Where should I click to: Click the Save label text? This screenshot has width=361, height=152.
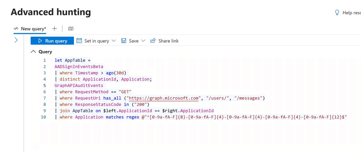pyautogui.click(x=134, y=41)
